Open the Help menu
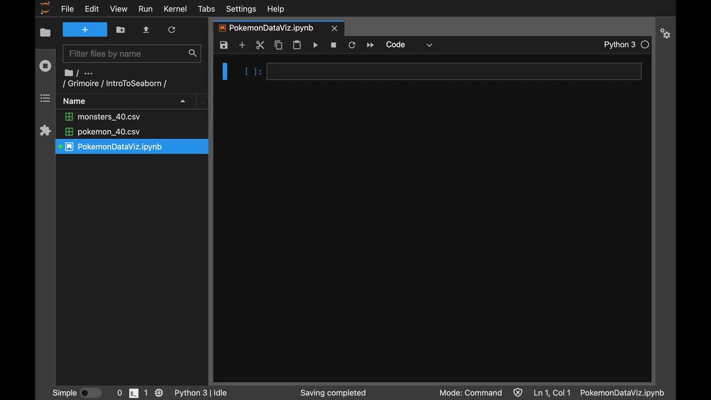Viewport: 711px width, 400px height. click(276, 9)
